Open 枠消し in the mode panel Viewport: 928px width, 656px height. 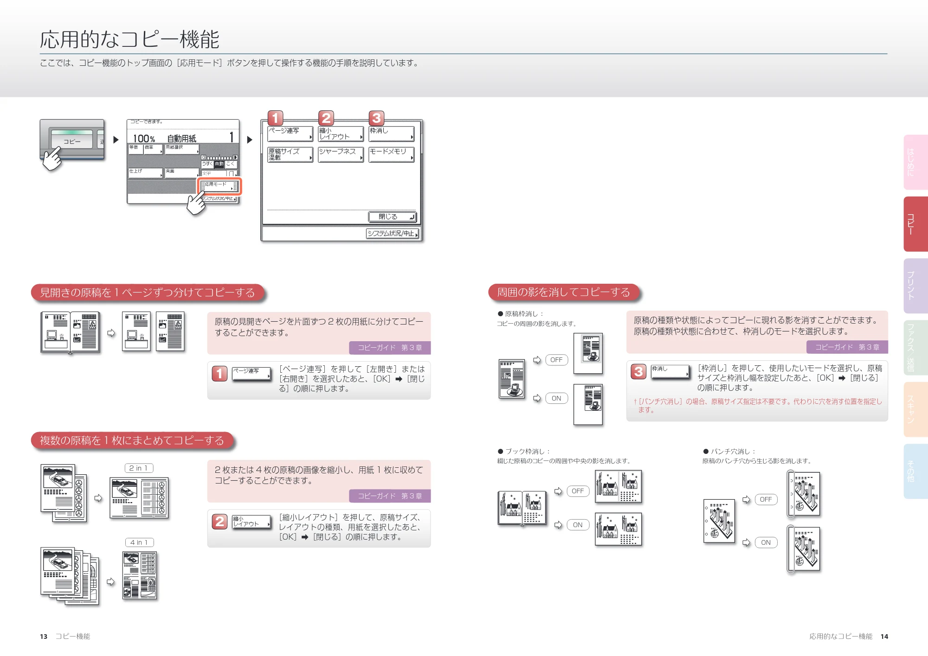[x=391, y=134]
